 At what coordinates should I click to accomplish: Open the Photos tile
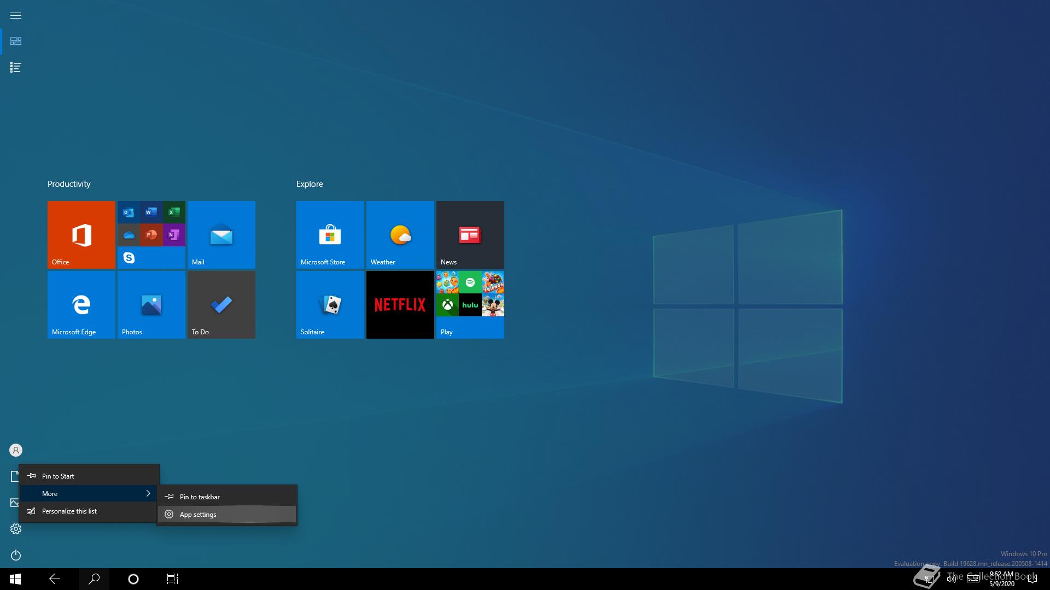coord(151,305)
